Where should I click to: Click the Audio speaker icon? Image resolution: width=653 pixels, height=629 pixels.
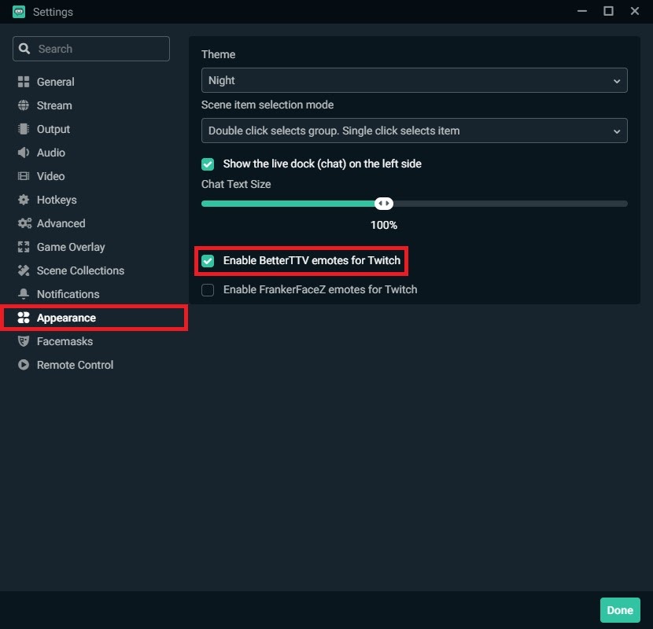click(24, 153)
